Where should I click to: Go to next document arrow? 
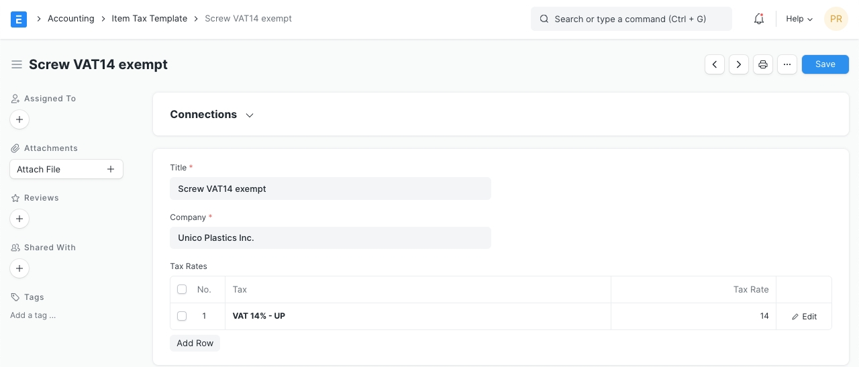coord(739,64)
